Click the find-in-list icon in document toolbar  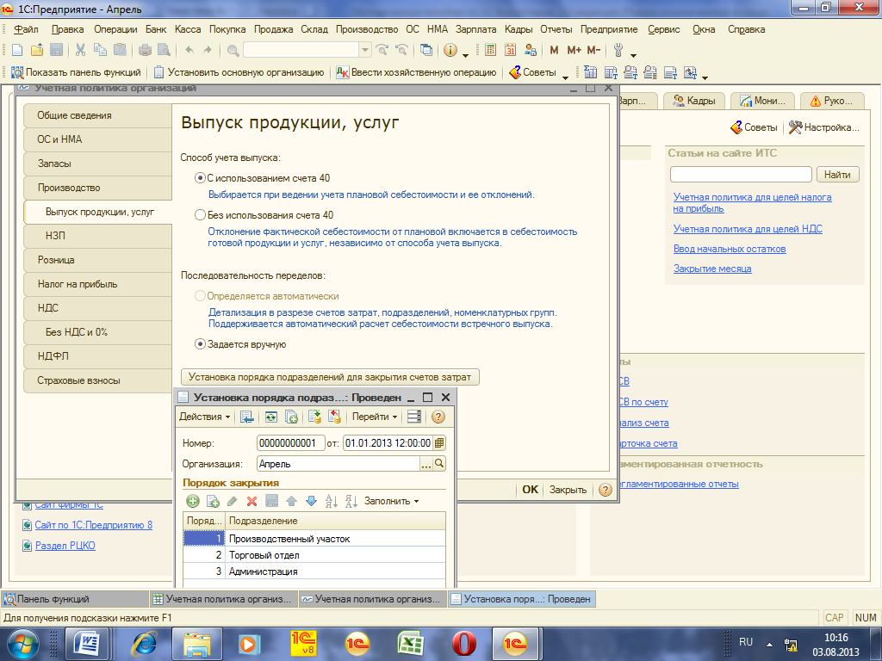(x=247, y=417)
